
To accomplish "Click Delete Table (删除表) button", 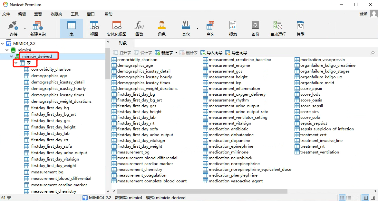I will coord(189,53).
